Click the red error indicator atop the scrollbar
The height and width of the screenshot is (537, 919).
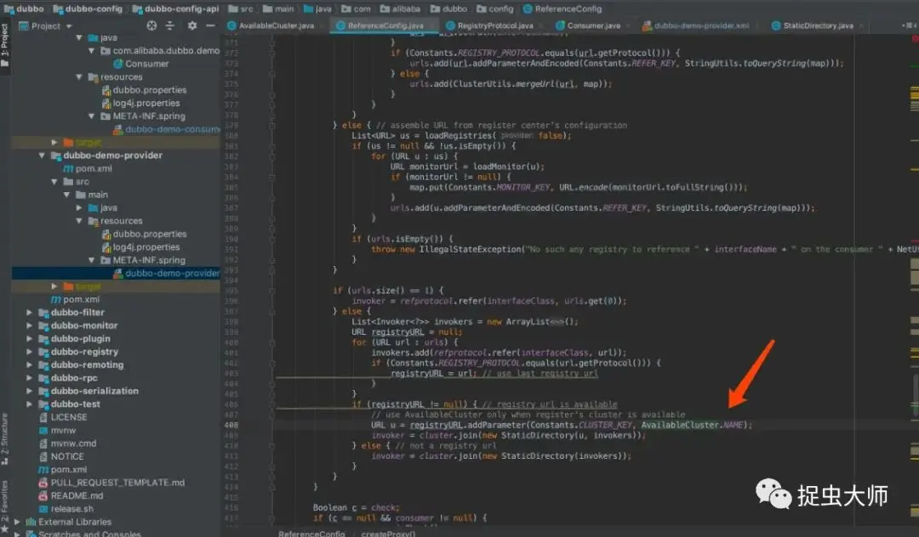914,38
